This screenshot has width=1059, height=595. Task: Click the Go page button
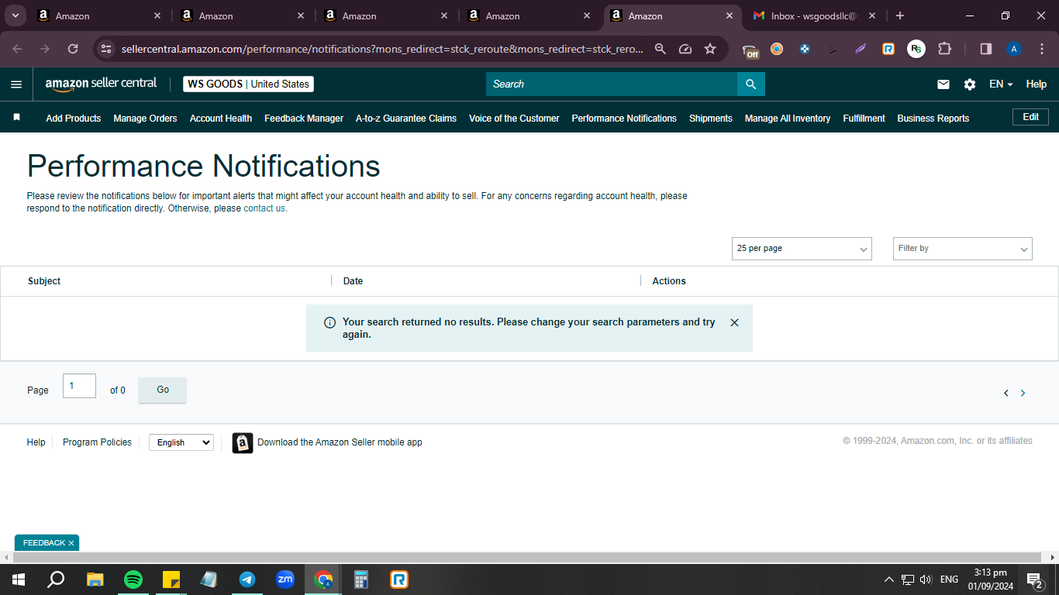point(163,390)
